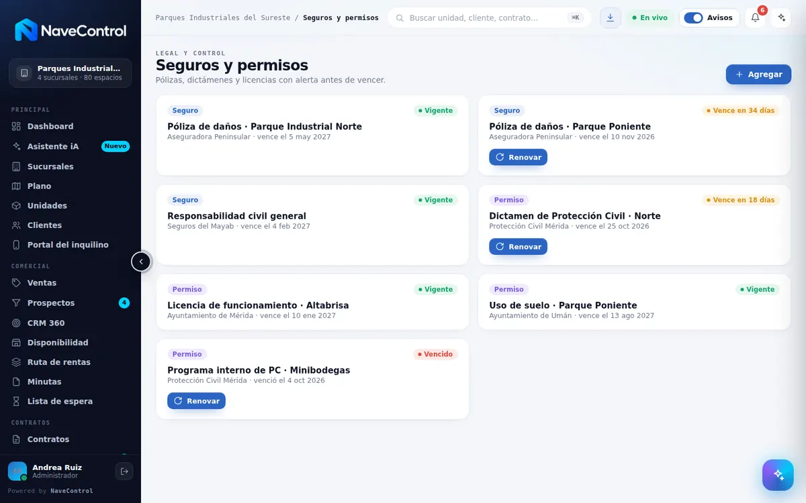Screen dimensions: 806x503
Task: Click the Vigente badge on Responsabilidad civil general
Action: tap(436, 200)
